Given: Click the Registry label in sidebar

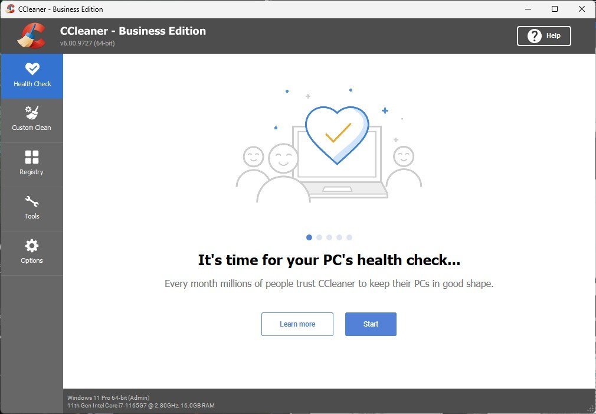Looking at the screenshot, I should pyautogui.click(x=31, y=172).
